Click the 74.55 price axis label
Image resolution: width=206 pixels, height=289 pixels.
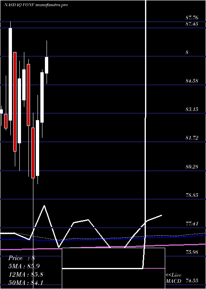[192, 281]
